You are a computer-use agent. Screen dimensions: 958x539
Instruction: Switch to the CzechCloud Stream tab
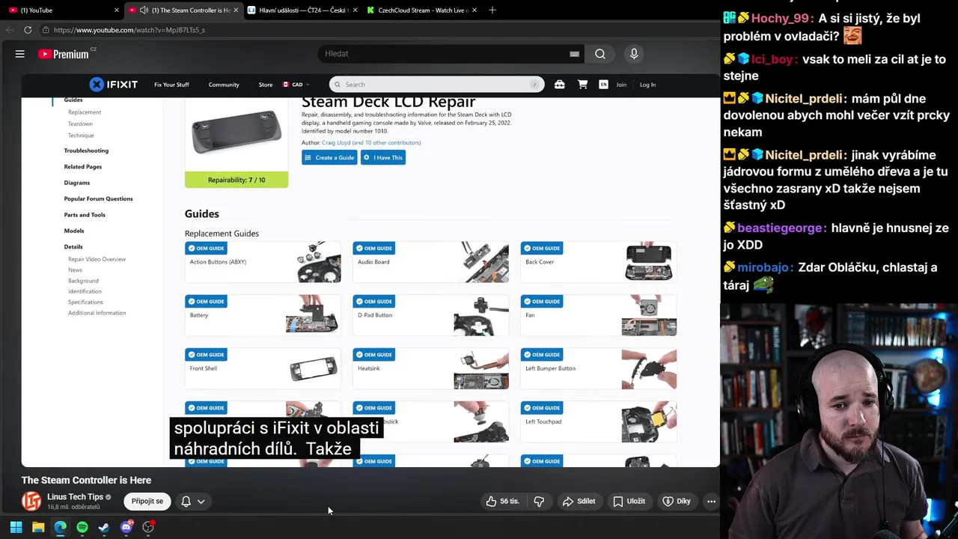tap(423, 10)
